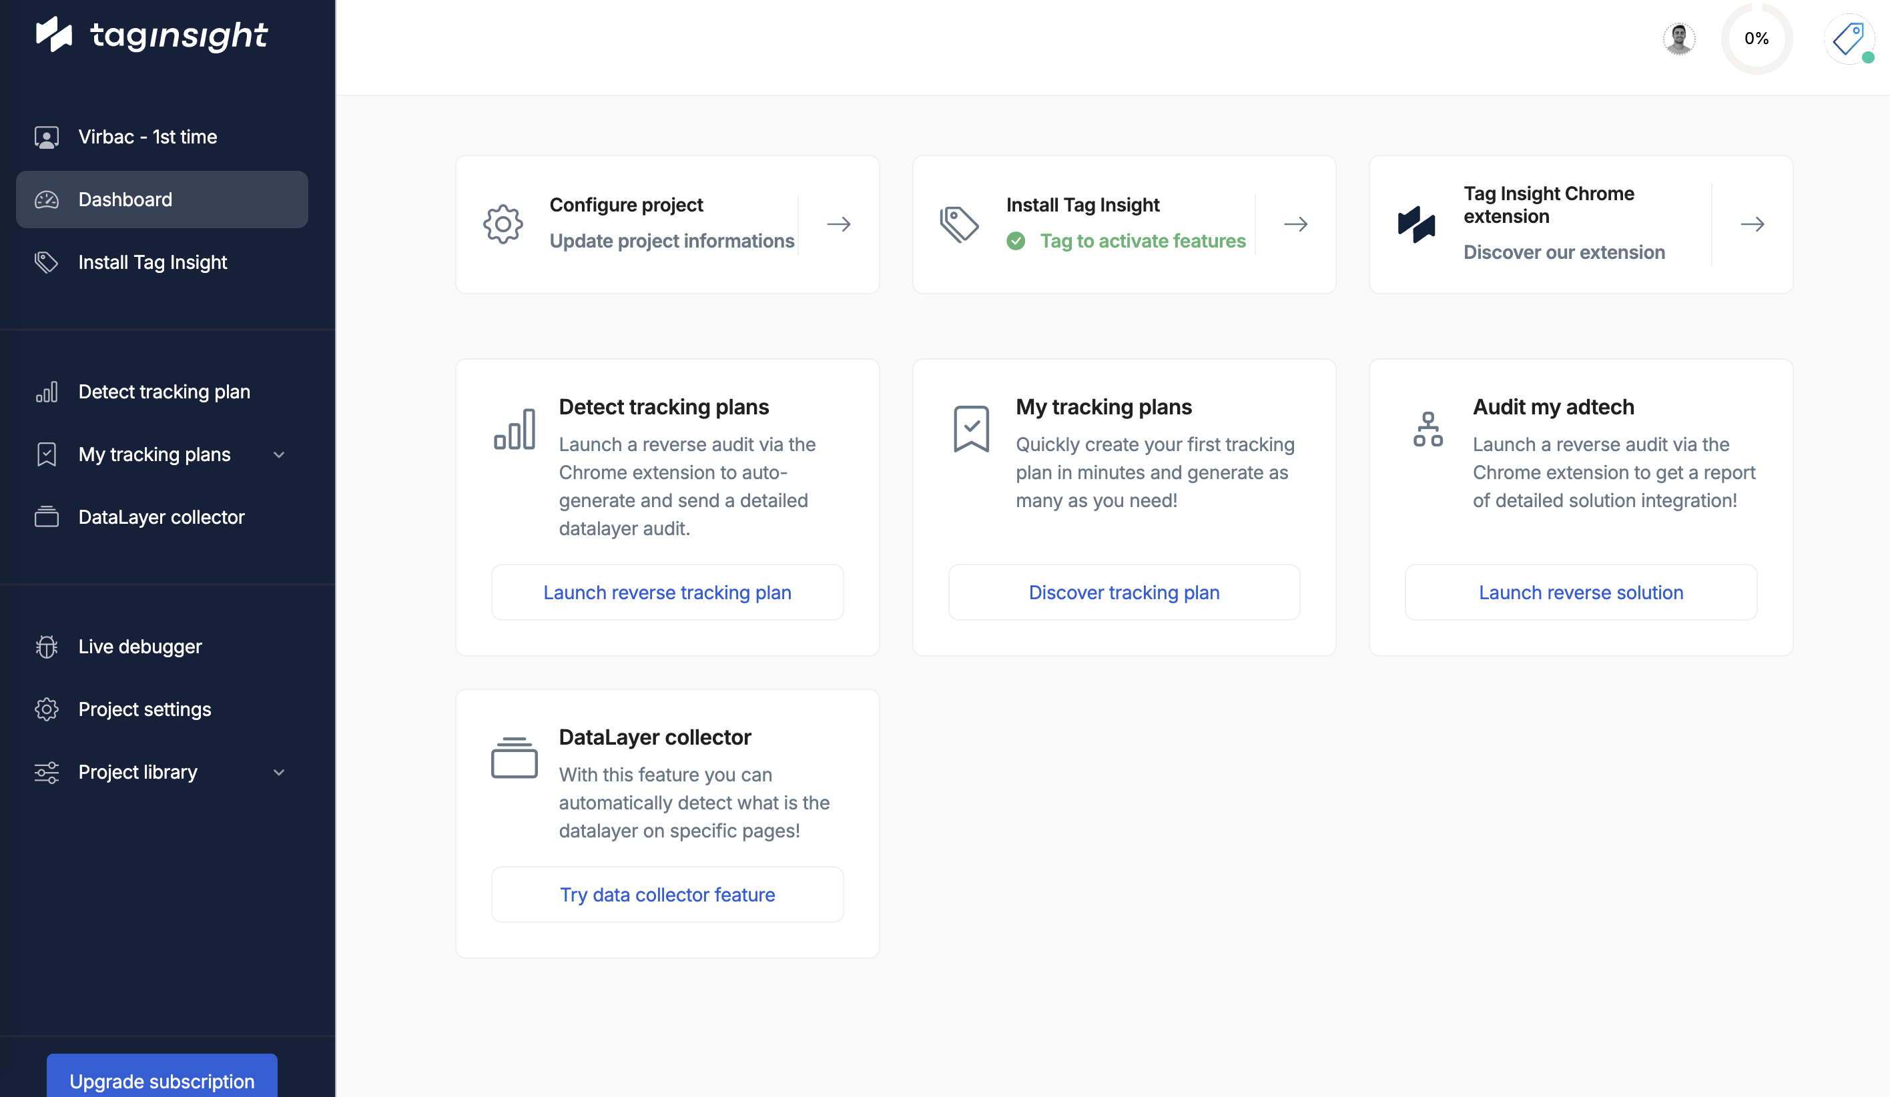This screenshot has height=1097, width=1890.
Task: Open the Live debugger
Action: pyautogui.click(x=140, y=646)
